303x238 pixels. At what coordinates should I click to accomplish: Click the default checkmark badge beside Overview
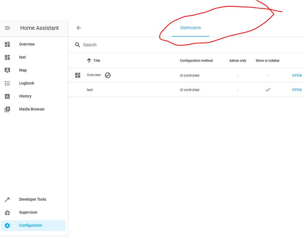click(x=108, y=75)
